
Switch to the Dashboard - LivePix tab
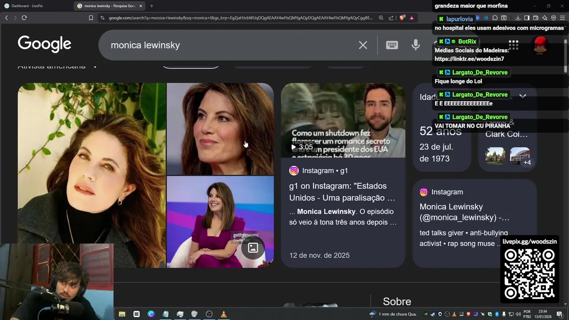(x=36, y=6)
